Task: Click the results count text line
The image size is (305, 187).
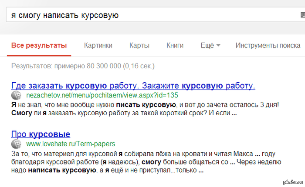Action: (x=83, y=66)
